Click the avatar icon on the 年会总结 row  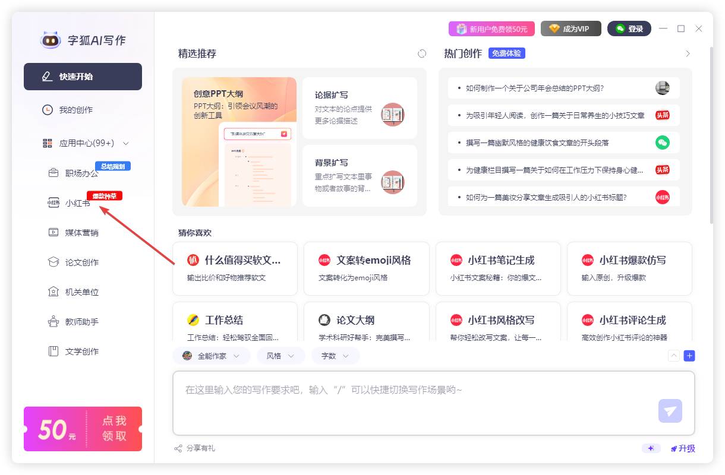pos(663,88)
